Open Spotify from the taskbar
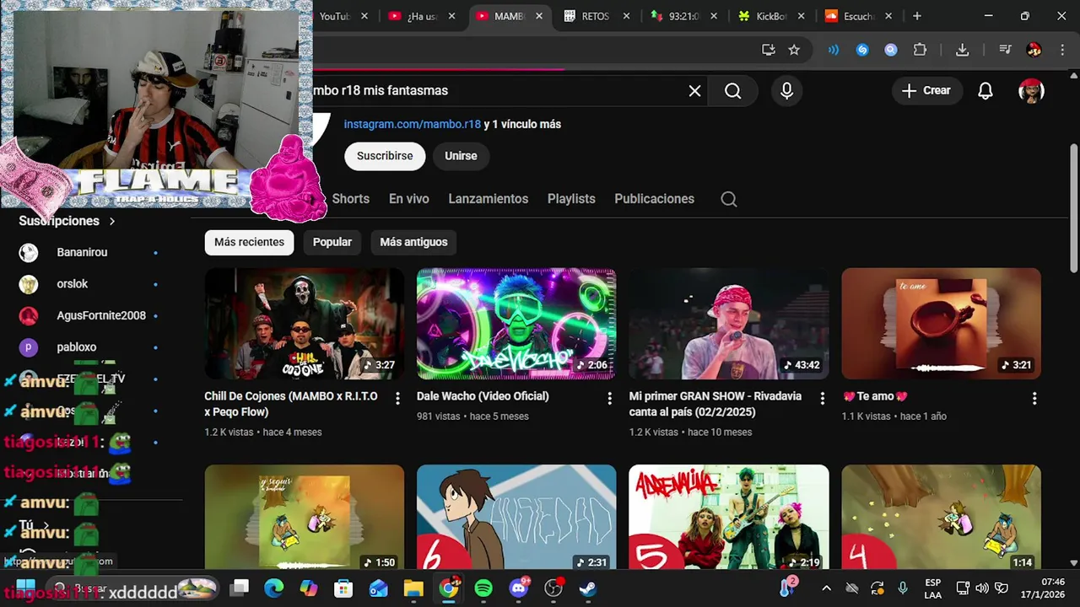The height and width of the screenshot is (607, 1080). click(x=483, y=588)
